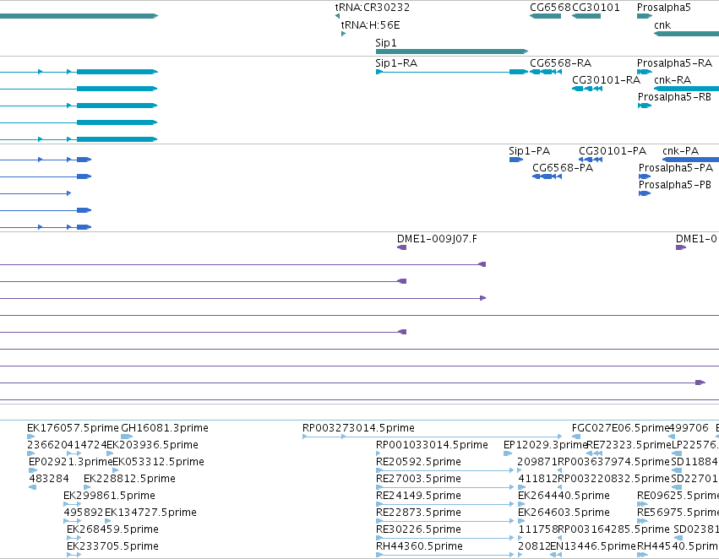
Task: Click the Prosalpha5 gene feature
Action: (645, 16)
